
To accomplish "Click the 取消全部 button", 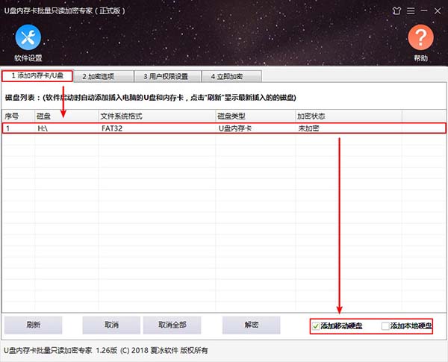I will point(172,325).
